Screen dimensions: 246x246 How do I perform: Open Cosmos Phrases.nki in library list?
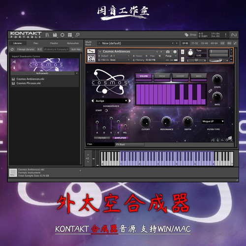click(29, 83)
